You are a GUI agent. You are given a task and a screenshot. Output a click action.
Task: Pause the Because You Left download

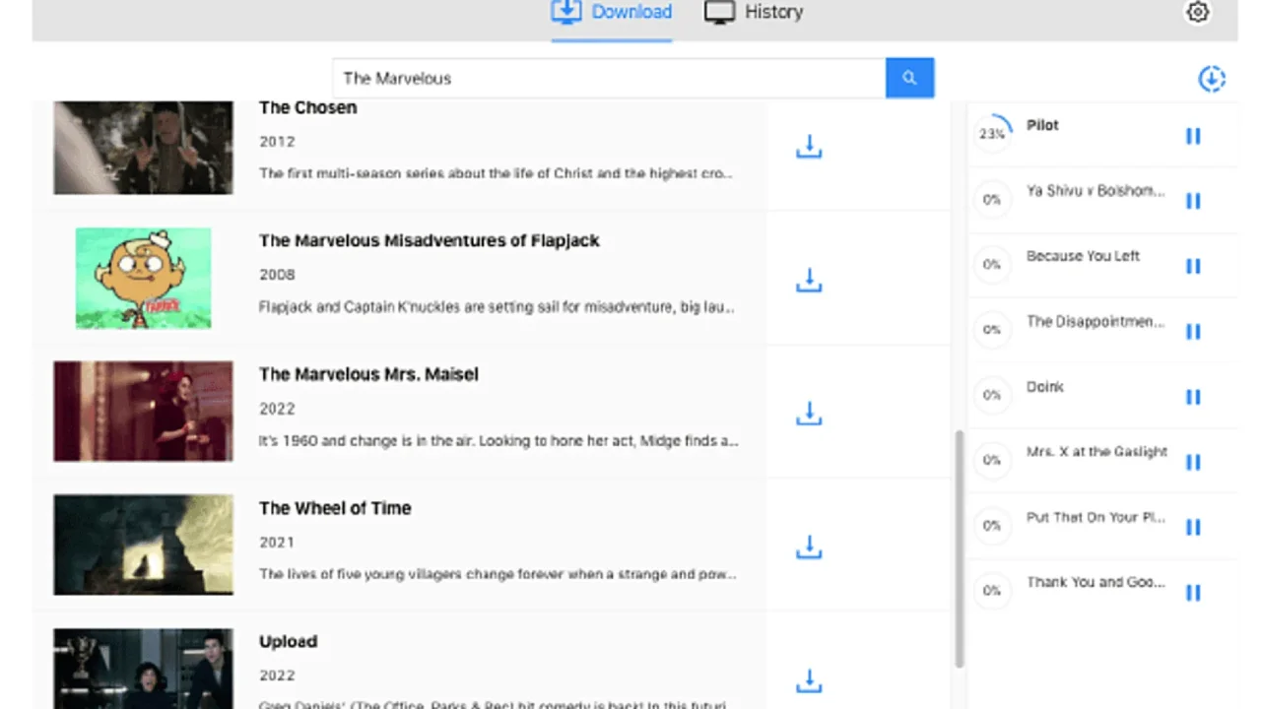[x=1193, y=266]
